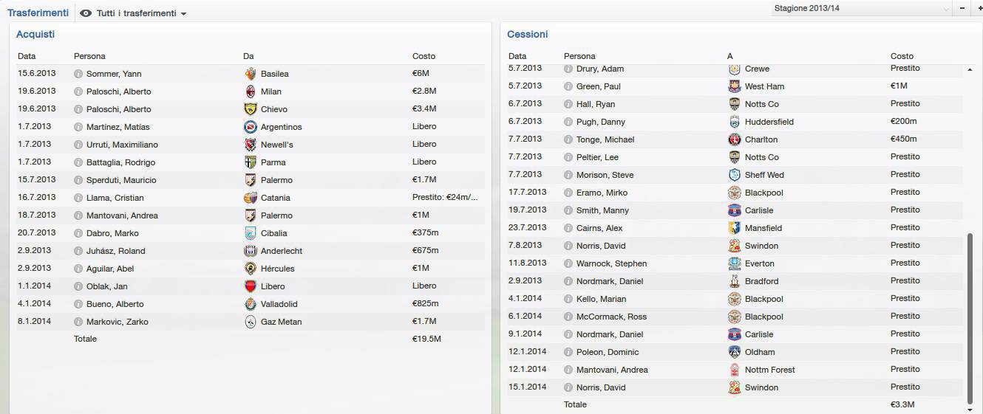
Task: Click the Everton club badge icon
Action: [735, 263]
